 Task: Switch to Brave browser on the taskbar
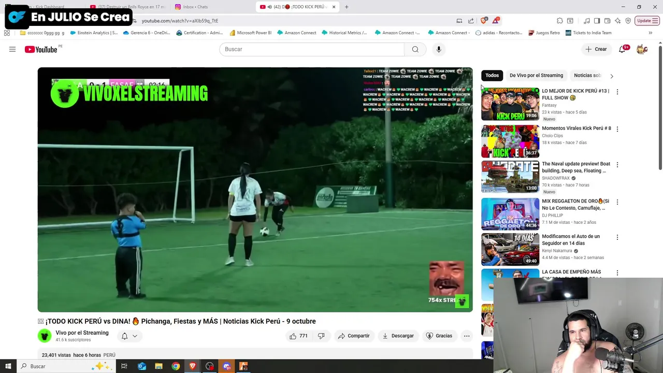tap(193, 366)
